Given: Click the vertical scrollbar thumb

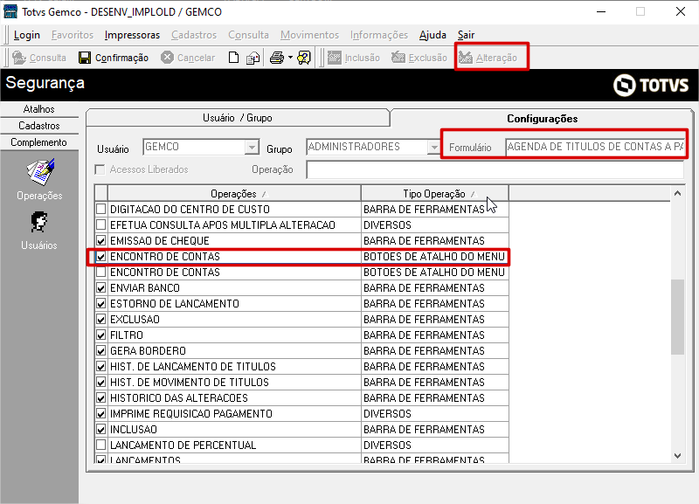Looking at the screenshot, I should pos(678,317).
